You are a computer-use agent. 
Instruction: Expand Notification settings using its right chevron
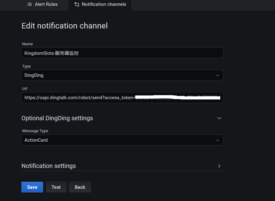(x=219, y=166)
